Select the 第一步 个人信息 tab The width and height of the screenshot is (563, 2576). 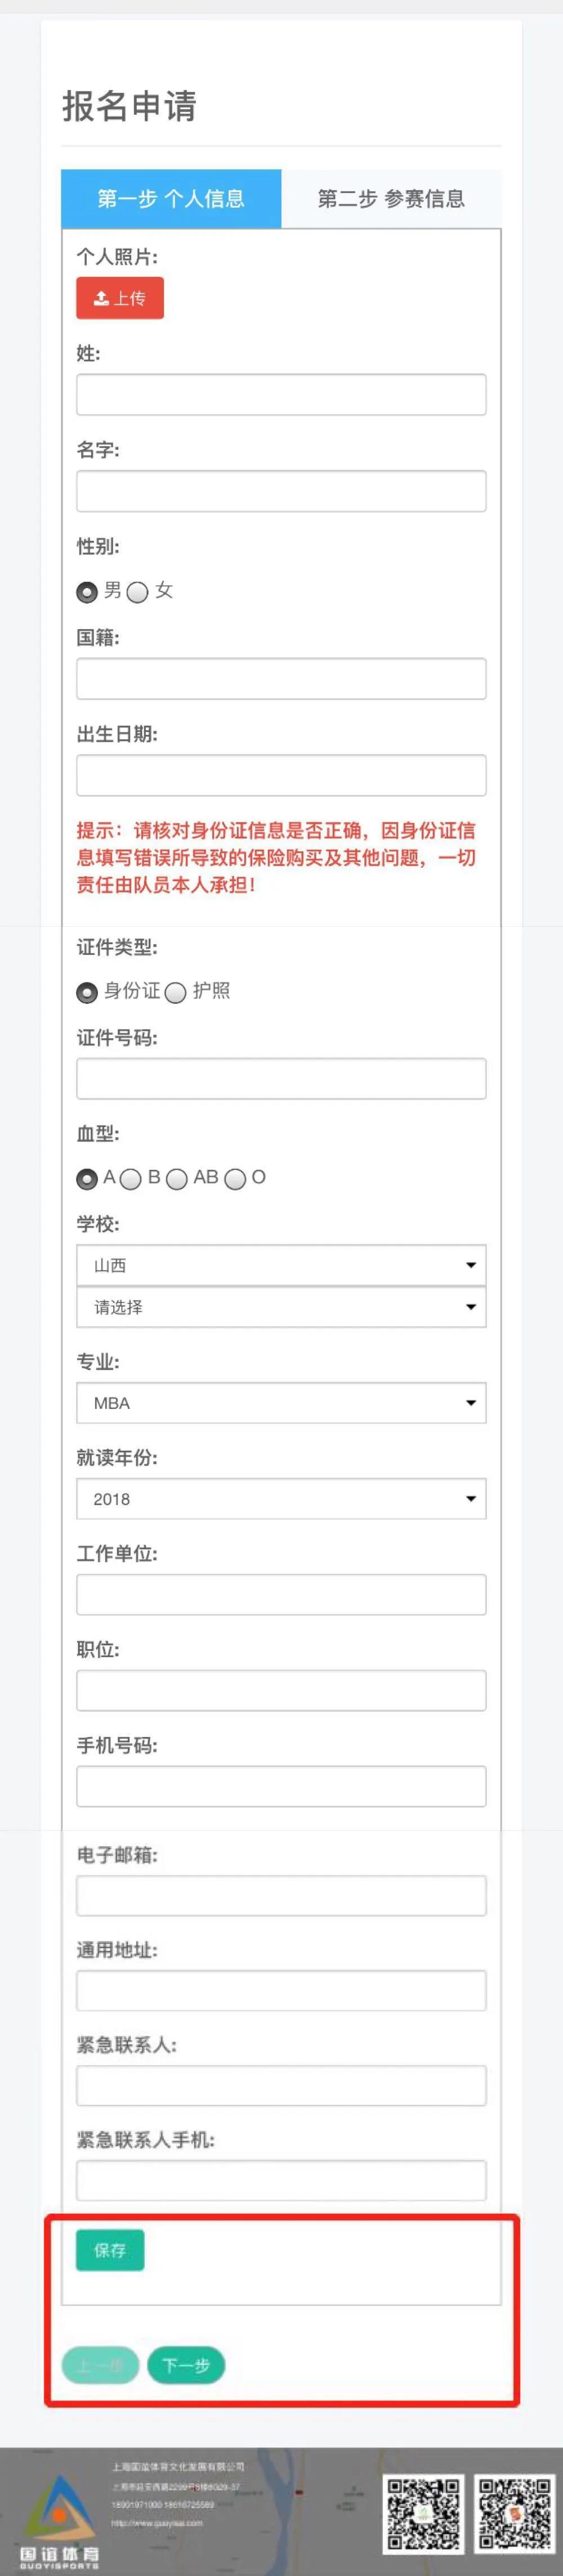[x=171, y=199]
